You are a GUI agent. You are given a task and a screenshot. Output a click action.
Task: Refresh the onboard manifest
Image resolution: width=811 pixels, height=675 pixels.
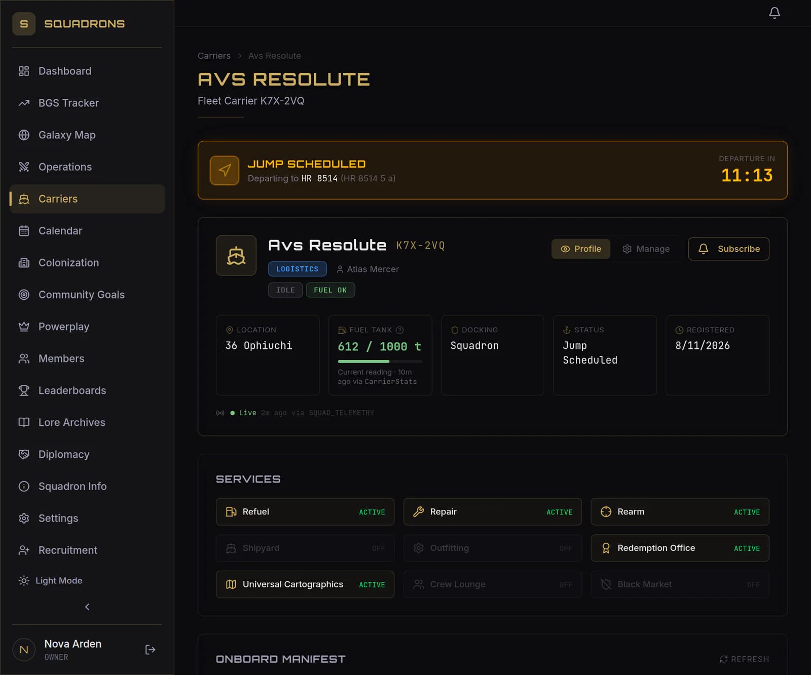point(744,659)
